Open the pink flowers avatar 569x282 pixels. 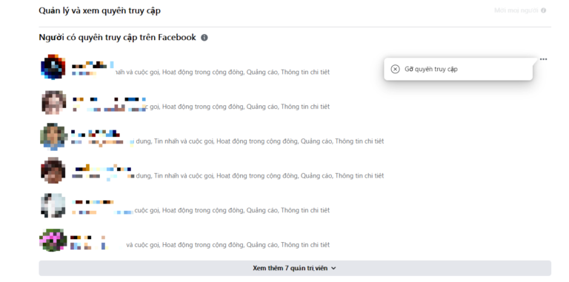(53, 240)
